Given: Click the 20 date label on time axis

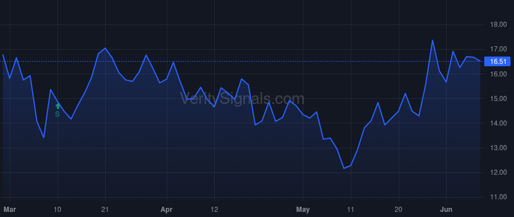Looking at the screenshot, I should click(399, 209).
